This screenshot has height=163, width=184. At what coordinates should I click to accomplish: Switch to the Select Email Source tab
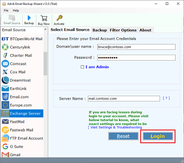pyautogui.click(x=70, y=30)
